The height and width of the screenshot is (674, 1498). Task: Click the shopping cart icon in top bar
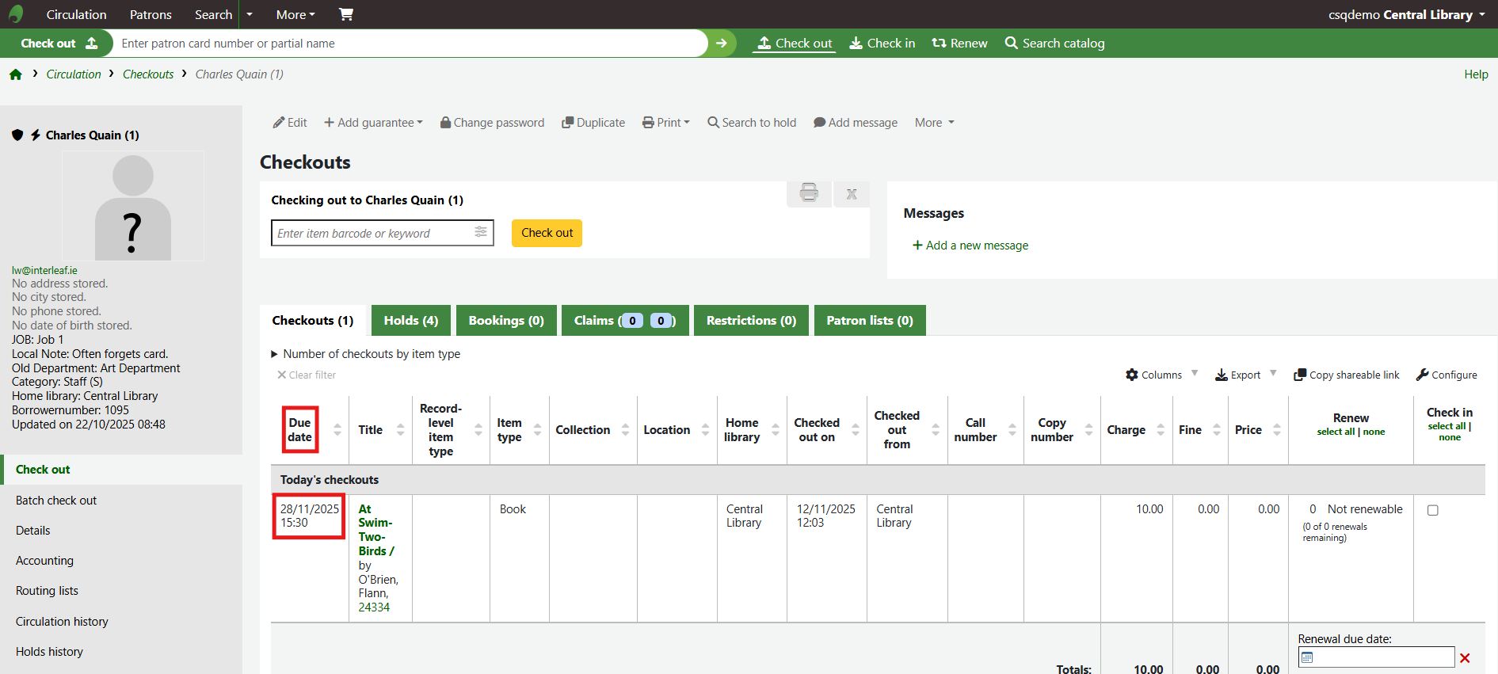coord(346,14)
